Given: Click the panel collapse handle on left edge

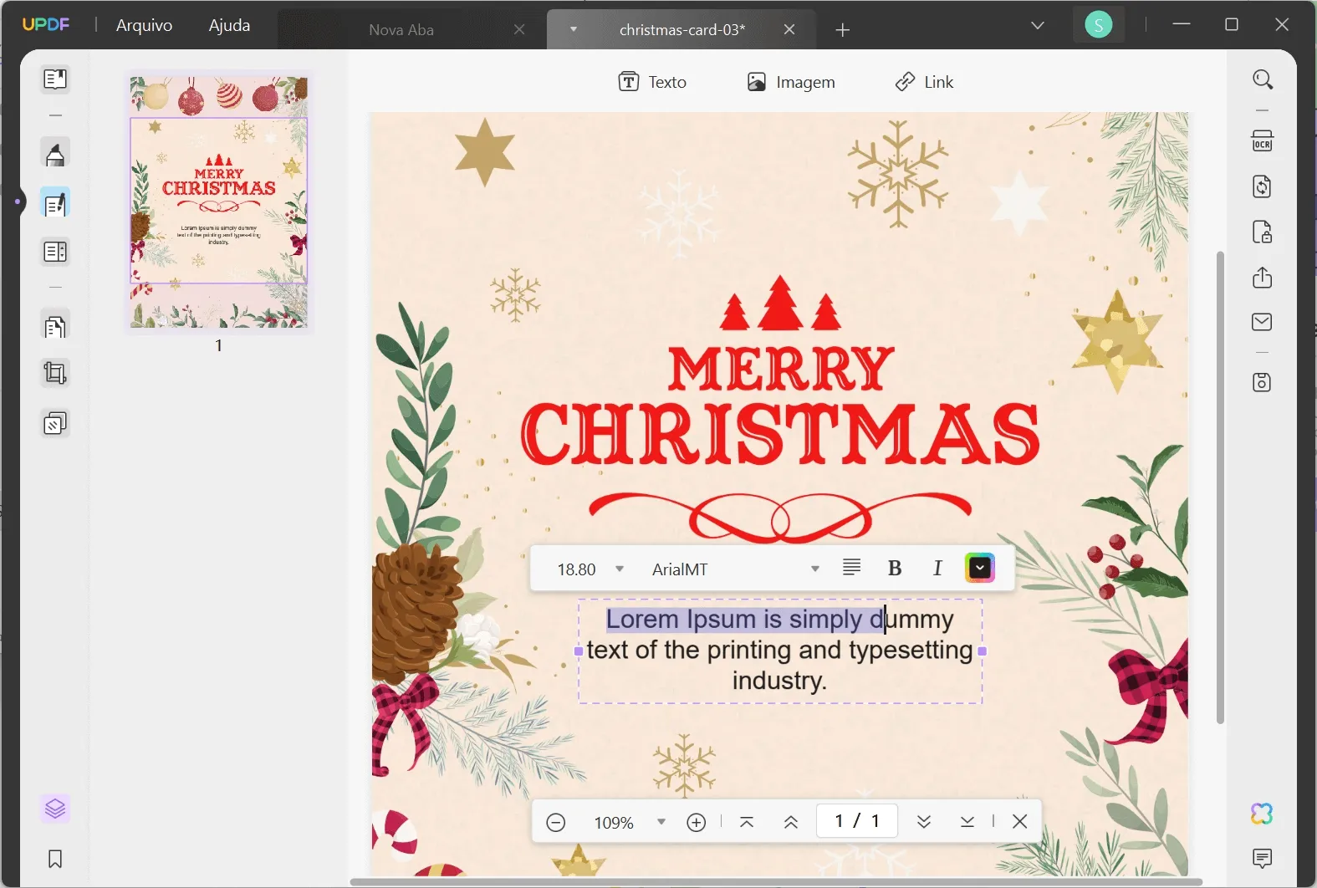Looking at the screenshot, I should pyautogui.click(x=18, y=202).
